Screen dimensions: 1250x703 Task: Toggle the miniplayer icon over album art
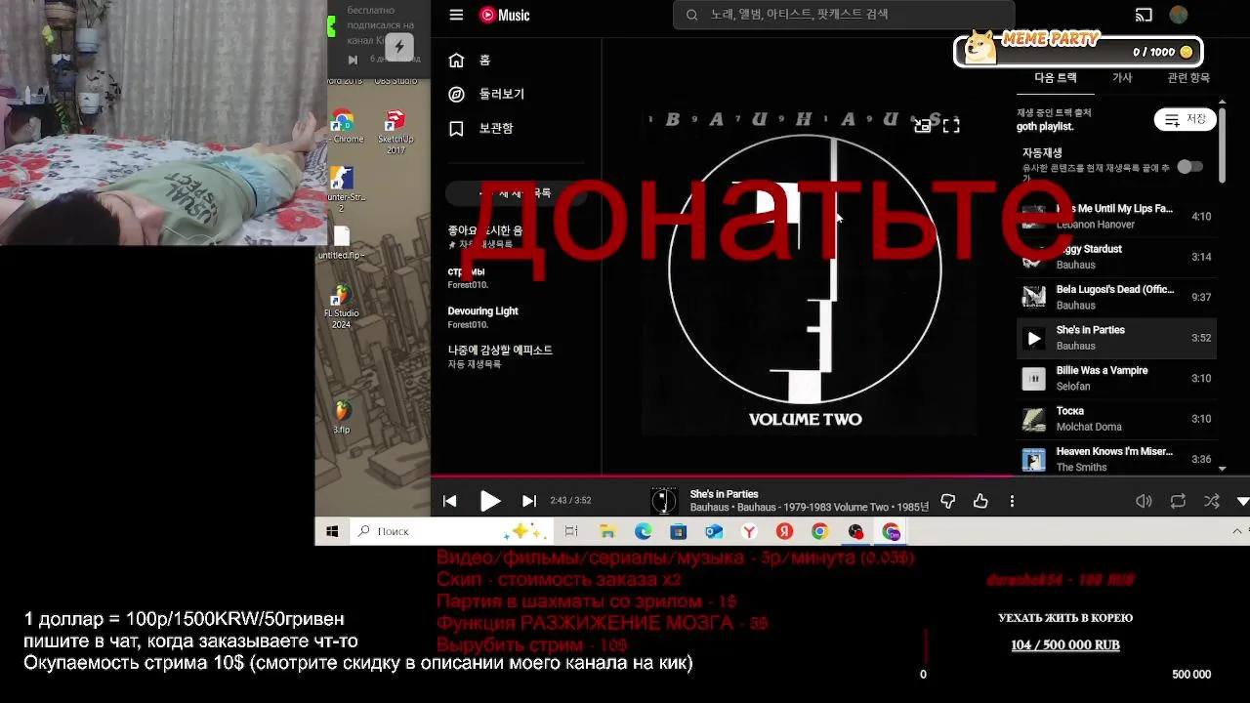(922, 125)
